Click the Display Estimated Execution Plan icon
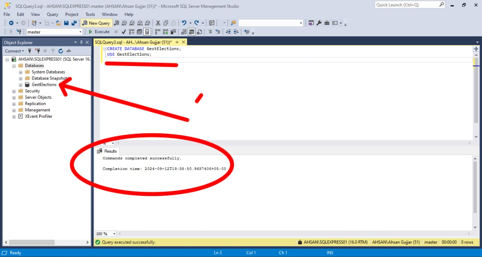The height and width of the screenshot is (257, 482). [x=131, y=32]
